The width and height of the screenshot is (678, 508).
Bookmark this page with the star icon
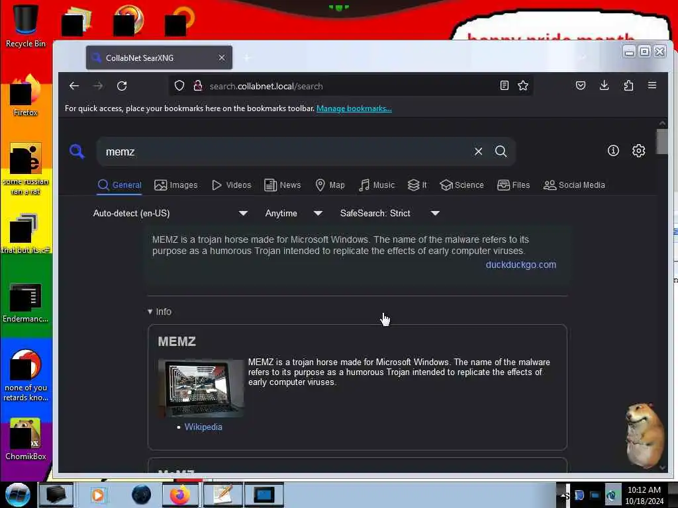tap(523, 85)
